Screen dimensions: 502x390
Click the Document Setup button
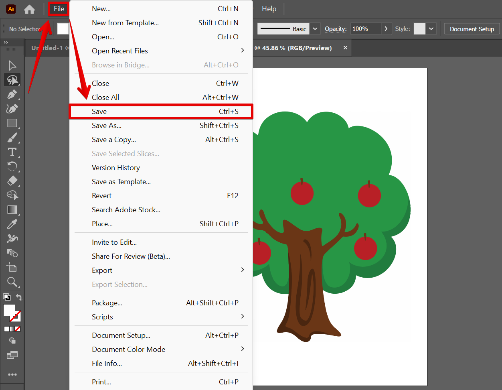472,29
